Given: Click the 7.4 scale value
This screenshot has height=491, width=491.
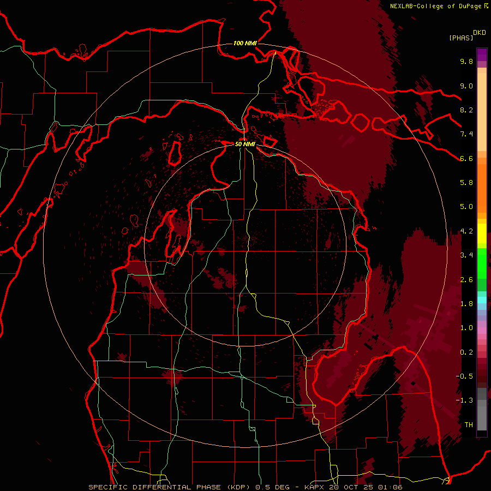Looking at the screenshot, I should 466,134.
